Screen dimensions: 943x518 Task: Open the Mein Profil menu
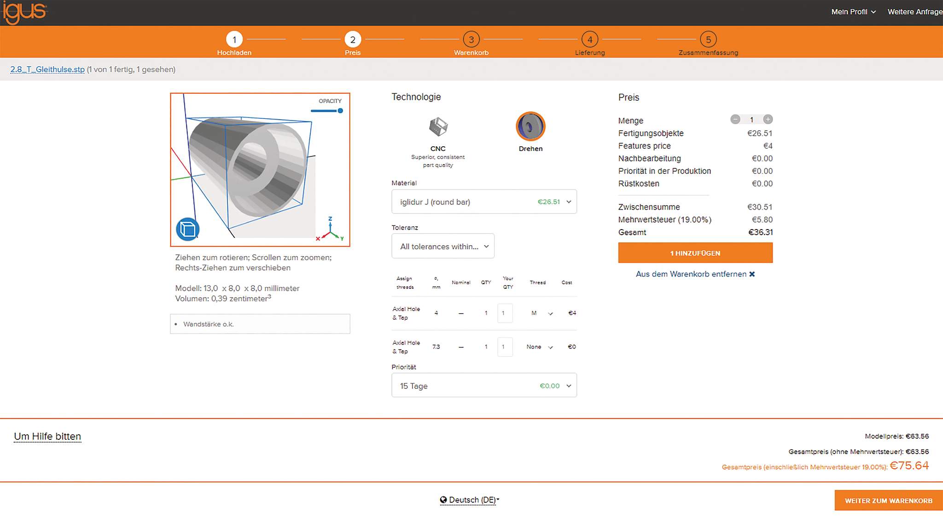tap(853, 12)
